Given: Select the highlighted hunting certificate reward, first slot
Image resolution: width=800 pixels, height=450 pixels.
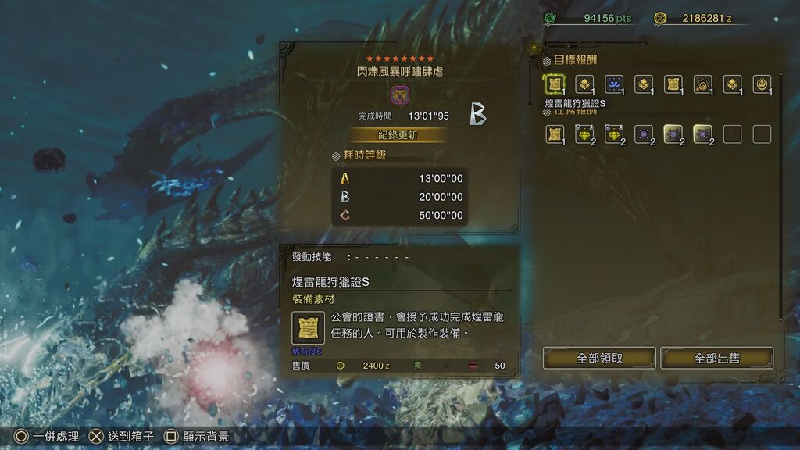Looking at the screenshot, I should tap(555, 84).
